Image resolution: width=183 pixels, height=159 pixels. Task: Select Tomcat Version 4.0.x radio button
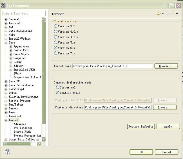click(x=55, y=31)
